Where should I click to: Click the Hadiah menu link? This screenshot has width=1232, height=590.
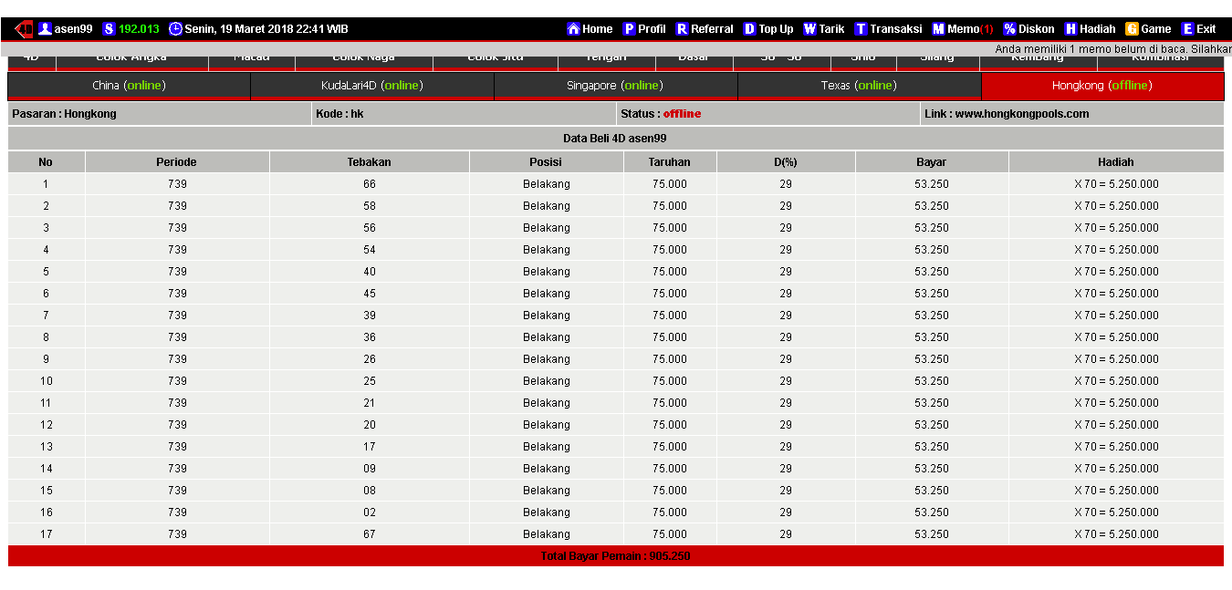pos(1097,29)
